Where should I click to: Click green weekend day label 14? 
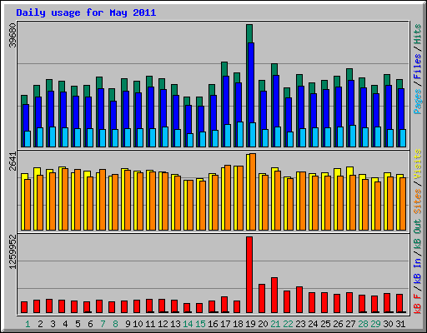point(188,324)
